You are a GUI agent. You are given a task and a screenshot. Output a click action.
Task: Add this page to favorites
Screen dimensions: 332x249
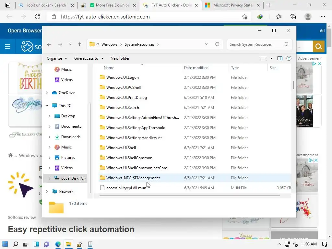[244, 17]
